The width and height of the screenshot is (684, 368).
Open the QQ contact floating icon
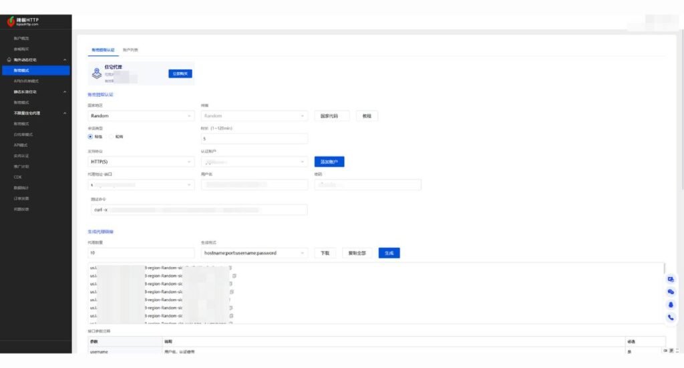tap(671, 305)
